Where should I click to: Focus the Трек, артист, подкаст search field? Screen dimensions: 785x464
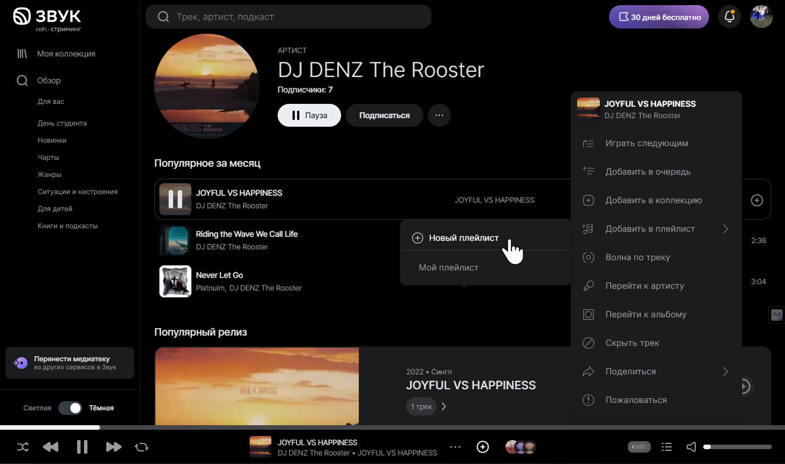[289, 17]
